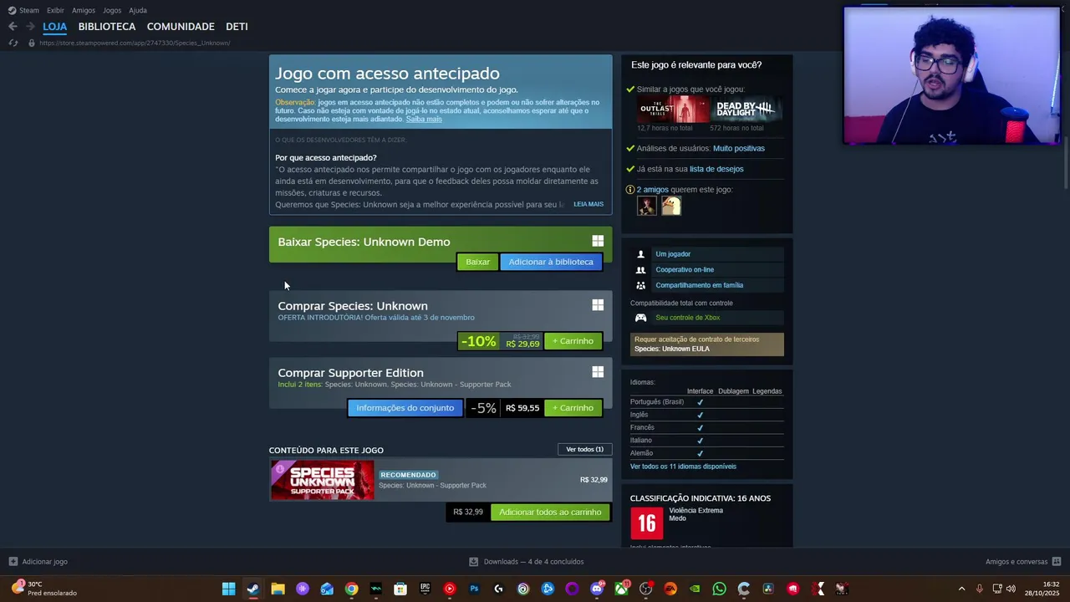
Task: Click the 16 age rating badge
Action: 647,523
